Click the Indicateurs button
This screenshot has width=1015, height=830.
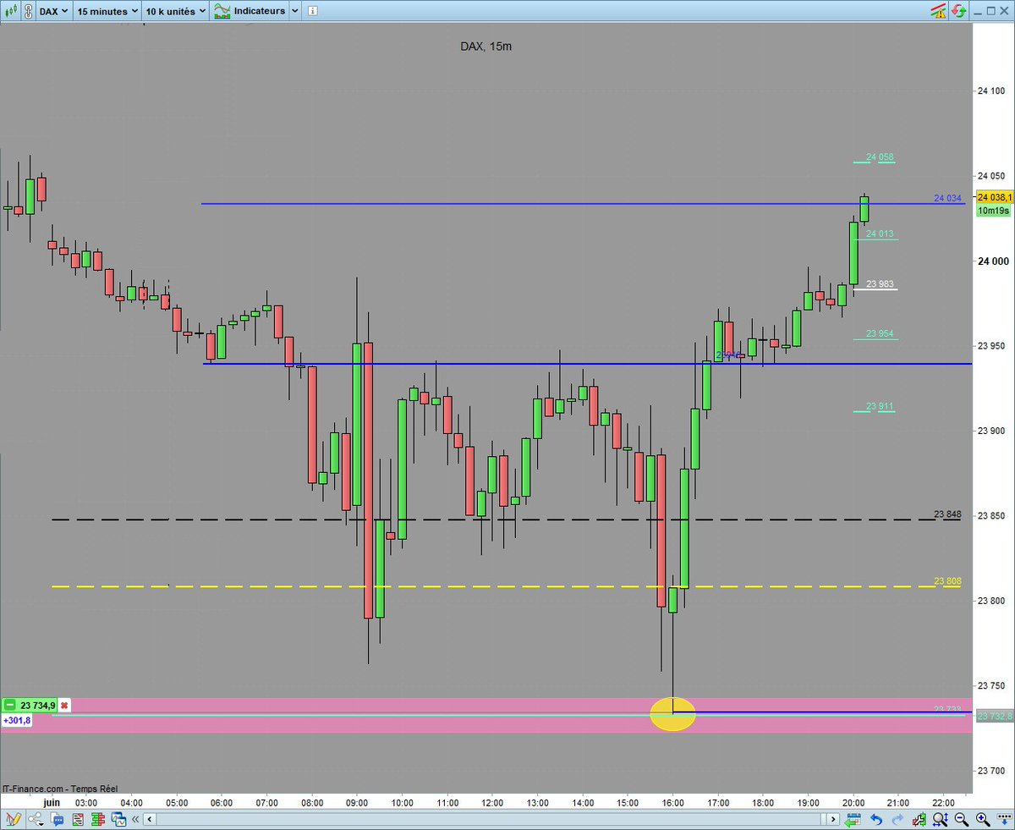250,11
